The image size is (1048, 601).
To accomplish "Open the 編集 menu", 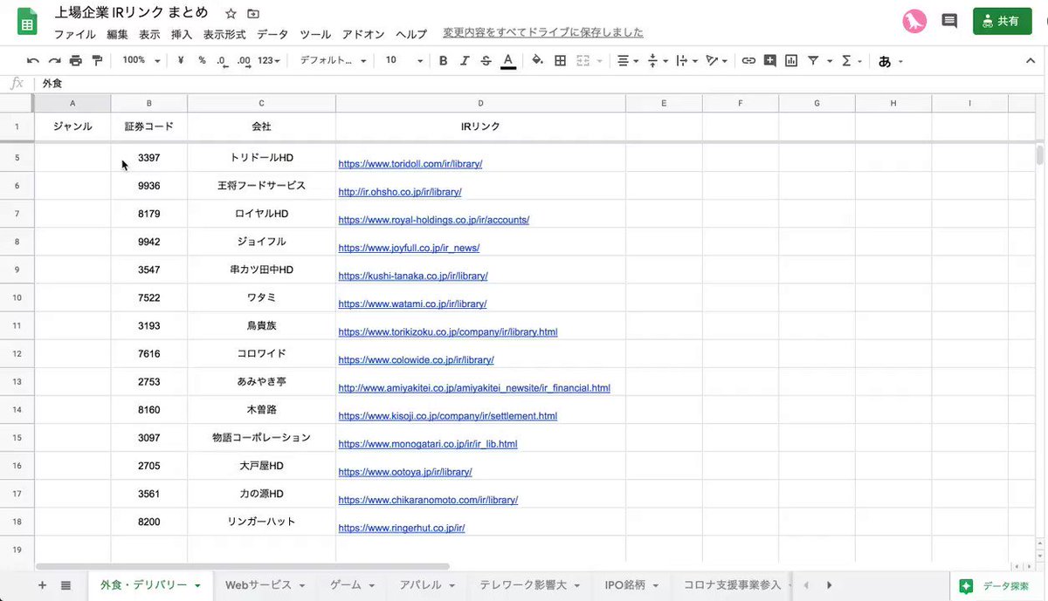I will [117, 34].
